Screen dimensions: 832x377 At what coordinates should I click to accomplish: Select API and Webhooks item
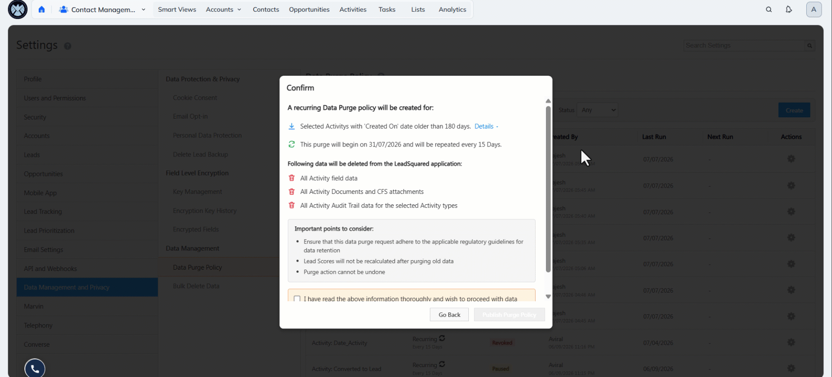[x=88, y=268]
